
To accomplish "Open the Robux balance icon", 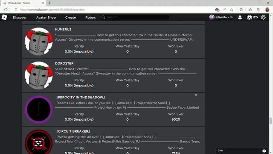I will pyautogui.click(x=249, y=17).
